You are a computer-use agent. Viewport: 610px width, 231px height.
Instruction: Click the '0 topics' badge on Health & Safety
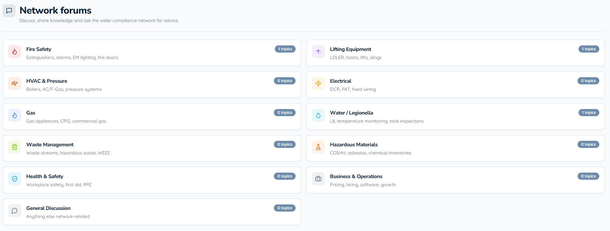285,176
